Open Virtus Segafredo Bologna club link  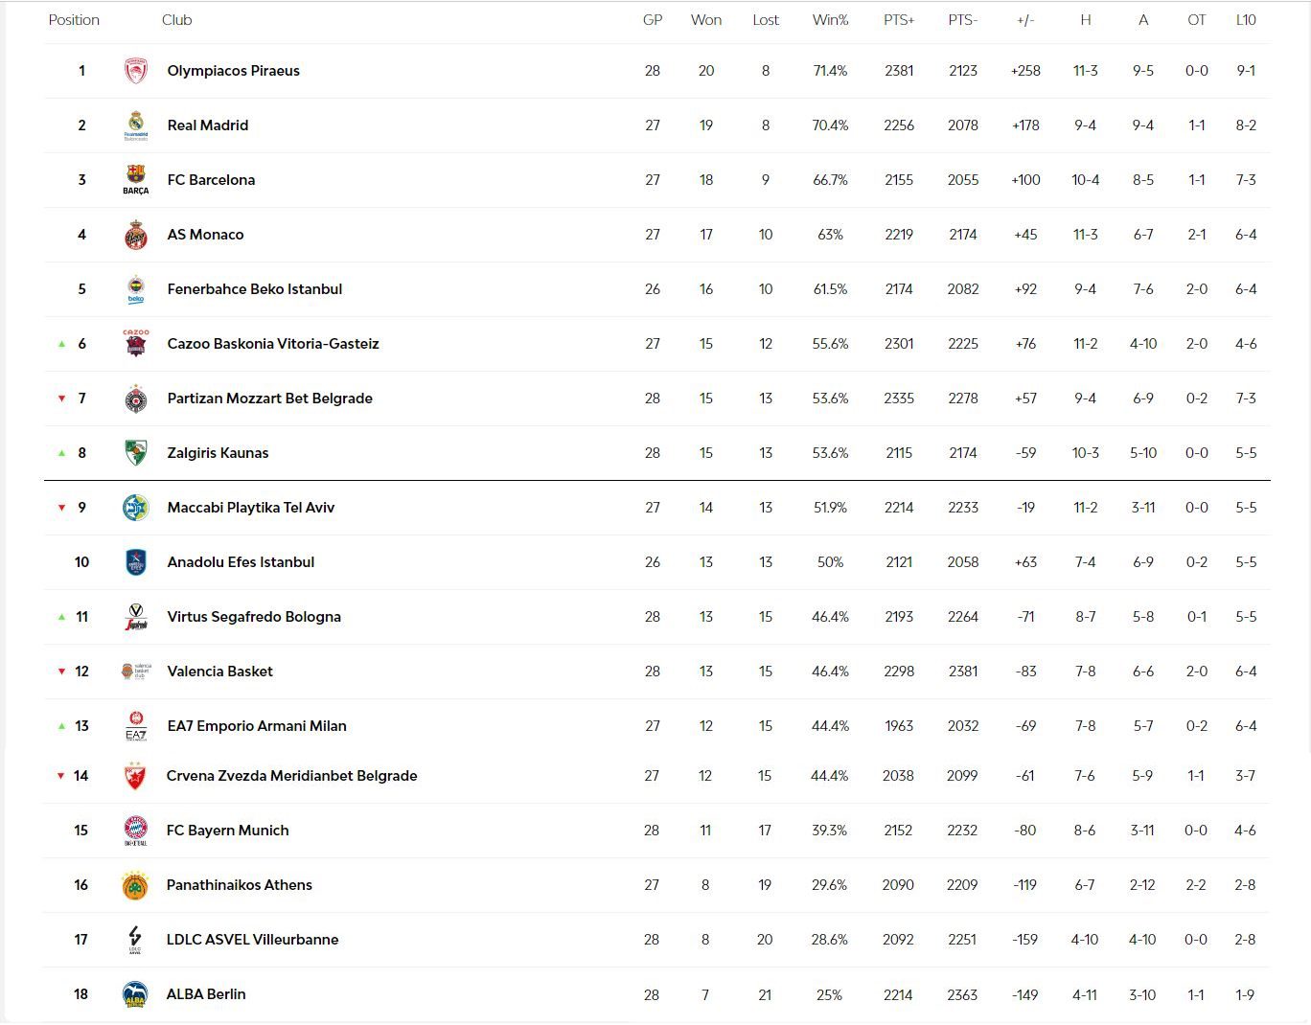pyautogui.click(x=254, y=617)
